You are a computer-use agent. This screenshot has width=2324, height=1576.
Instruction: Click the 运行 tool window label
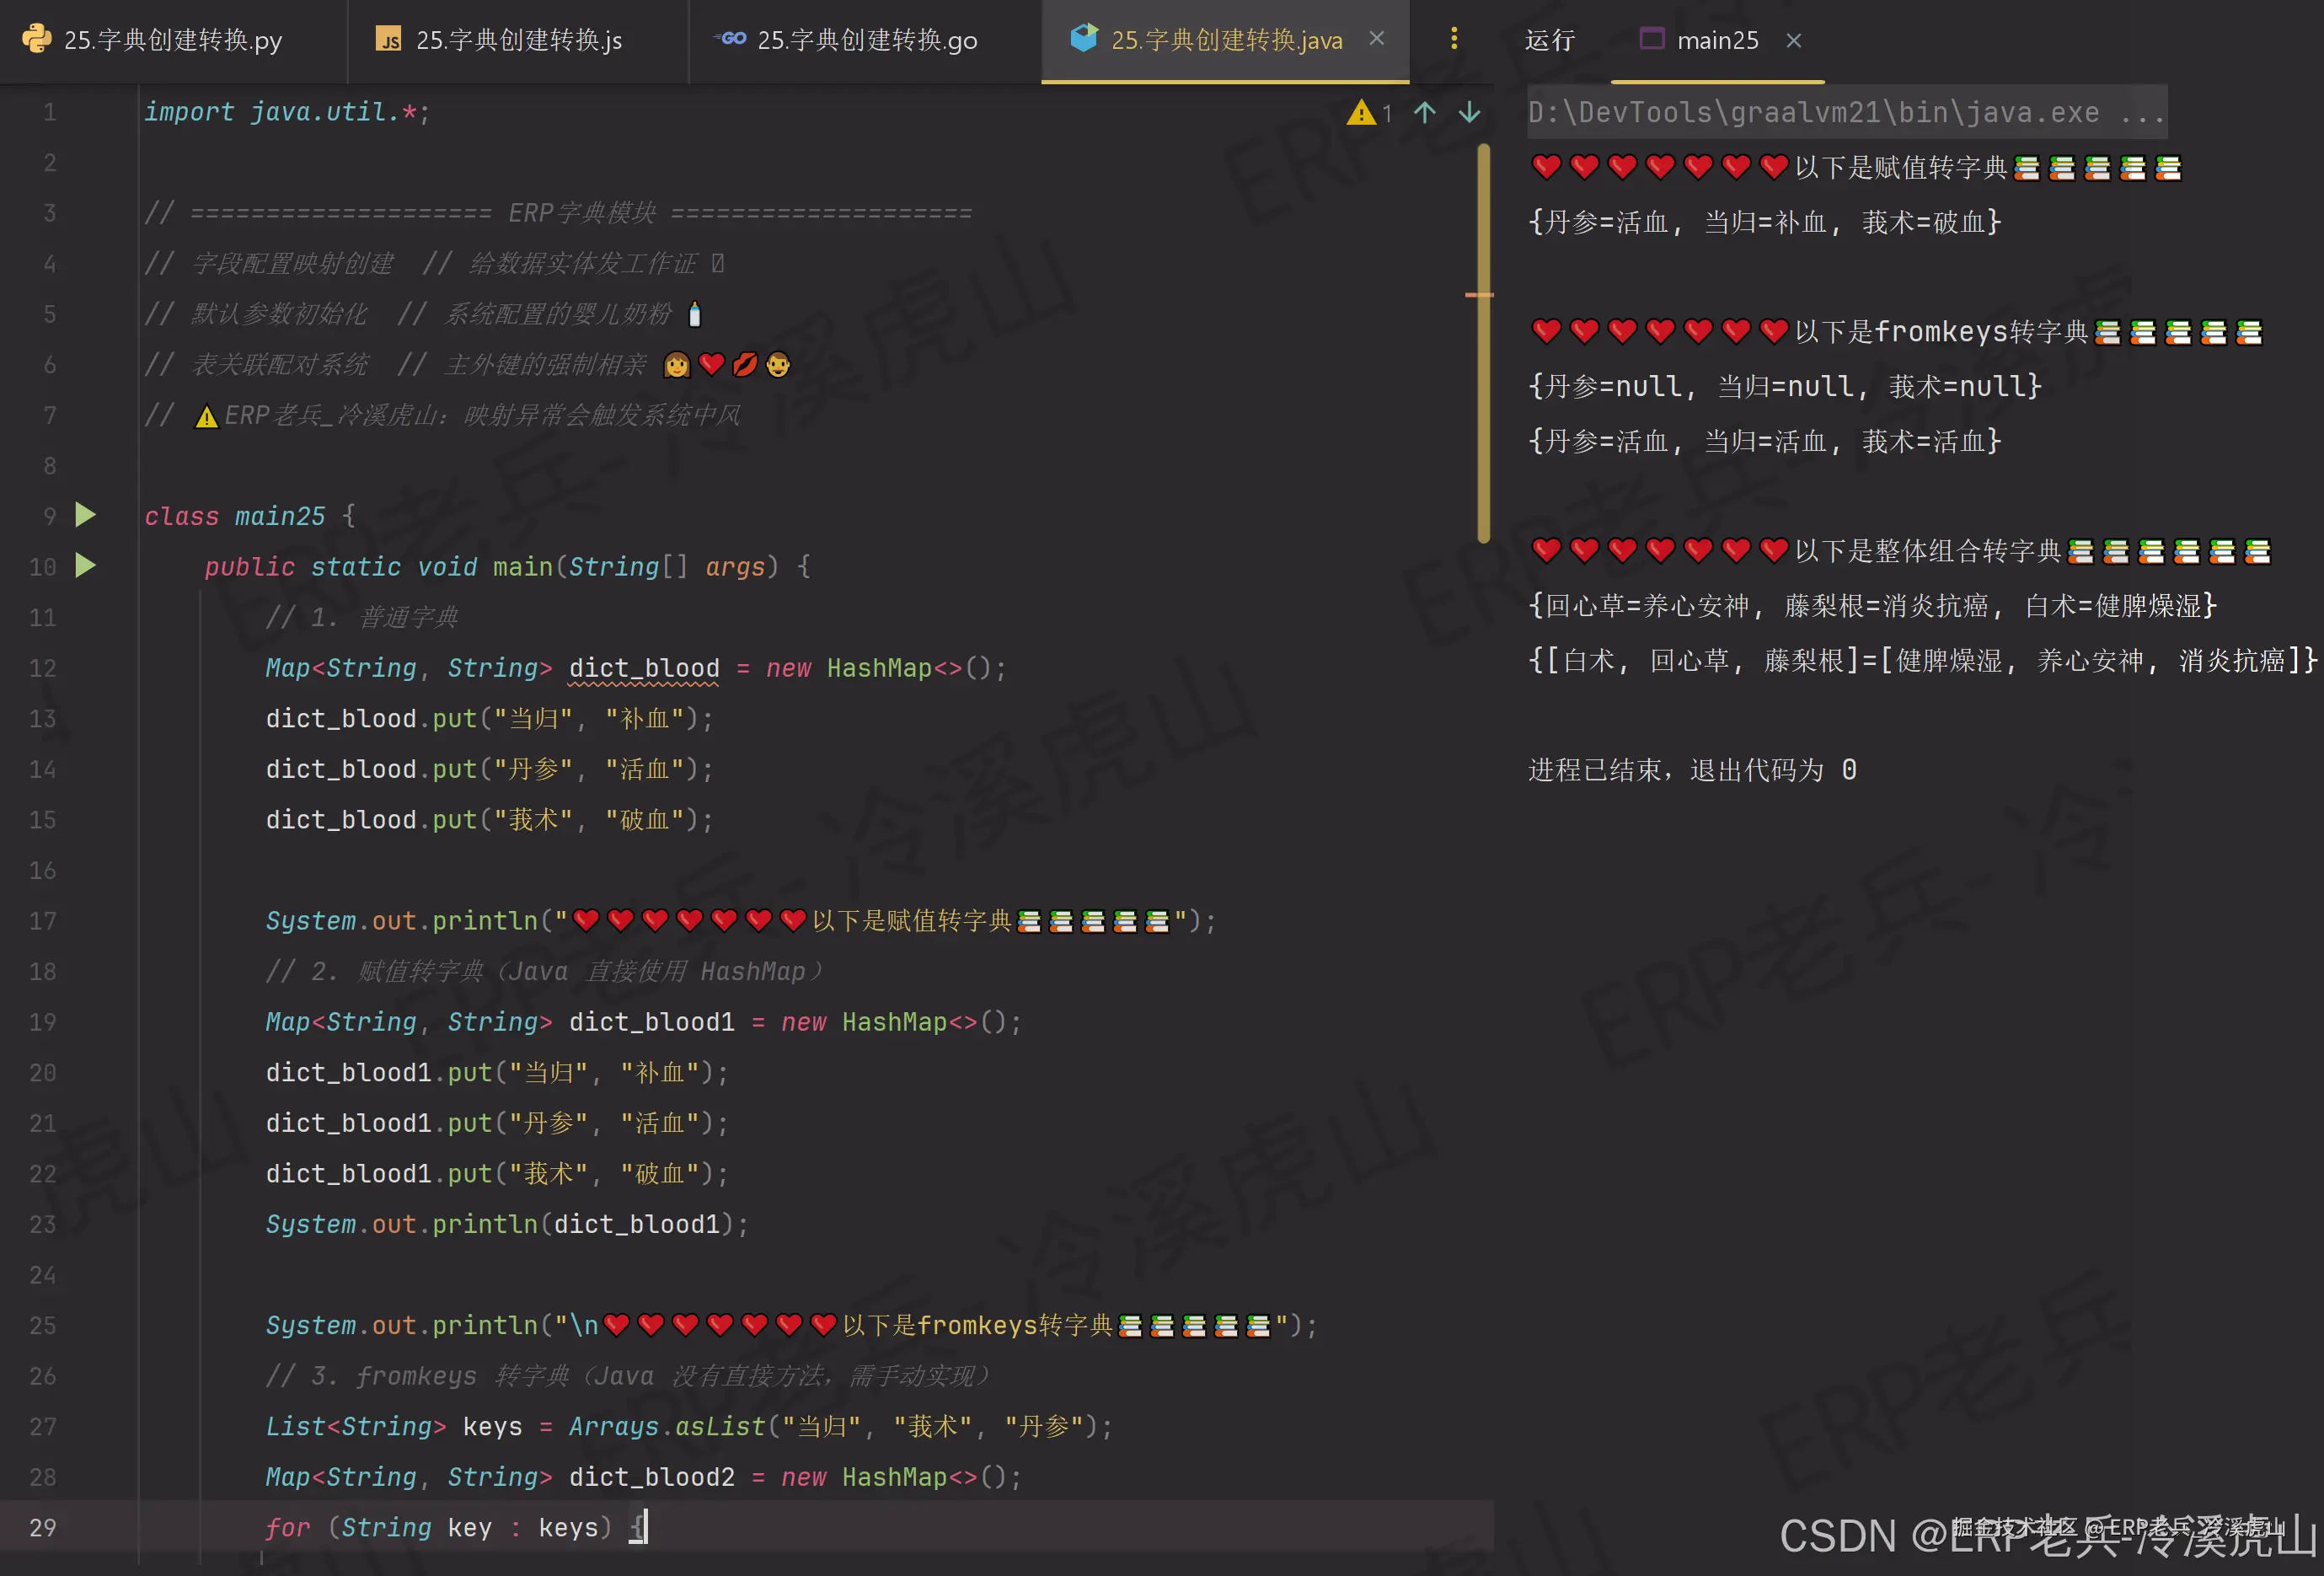pyautogui.click(x=1549, y=40)
